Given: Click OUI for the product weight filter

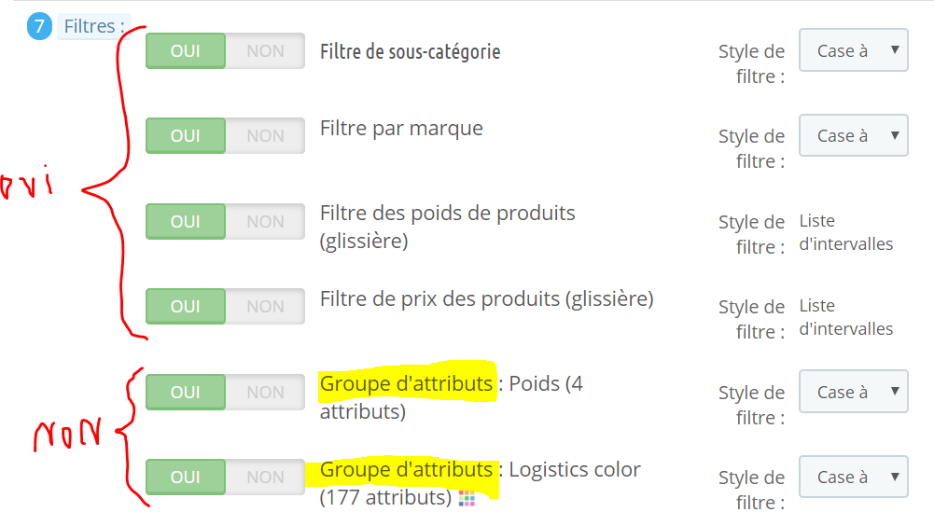Looking at the screenshot, I should (x=186, y=222).
